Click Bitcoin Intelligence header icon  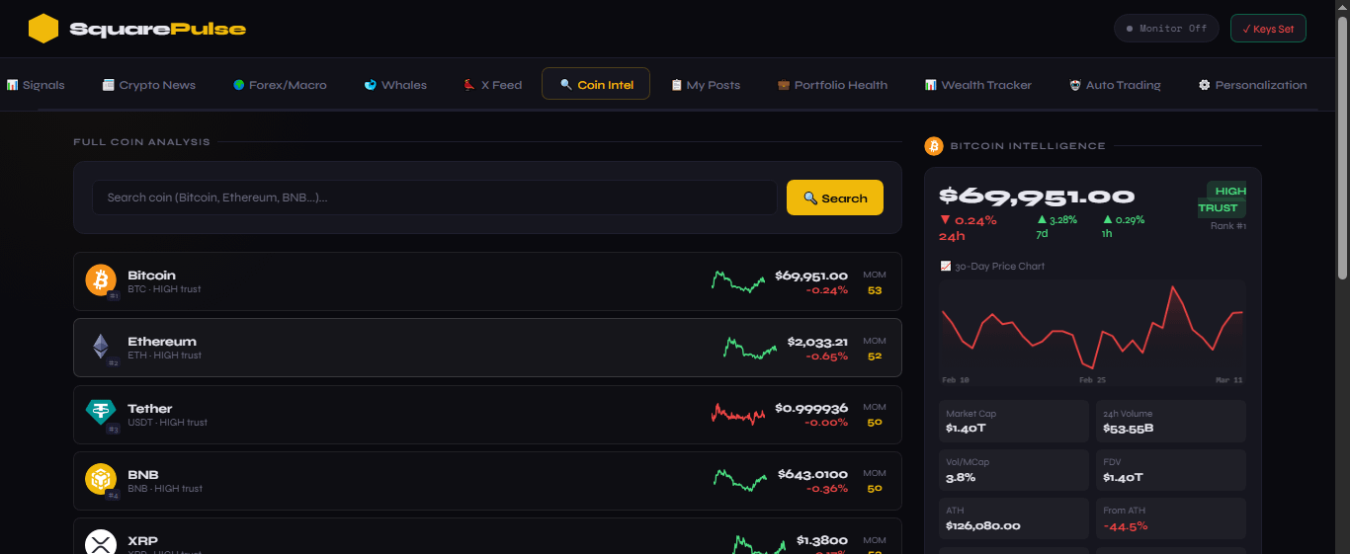[x=934, y=146]
